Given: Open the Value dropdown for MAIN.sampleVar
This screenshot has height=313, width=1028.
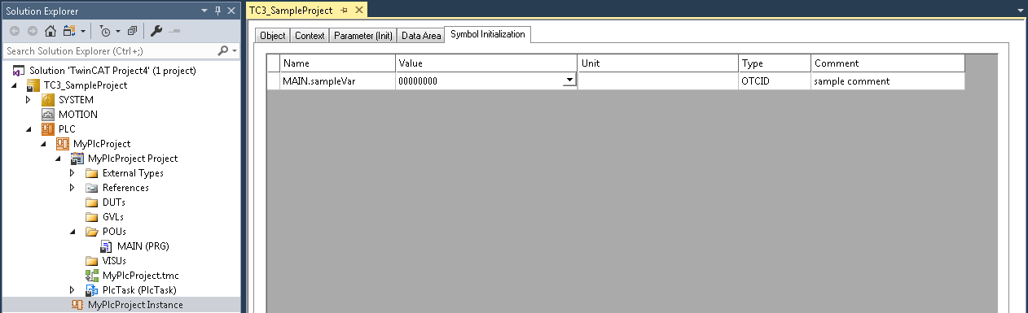Looking at the screenshot, I should (569, 80).
